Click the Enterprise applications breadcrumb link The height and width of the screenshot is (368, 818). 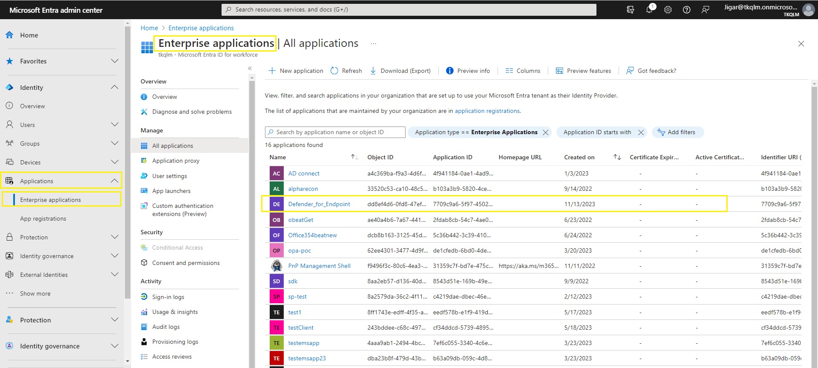point(201,28)
